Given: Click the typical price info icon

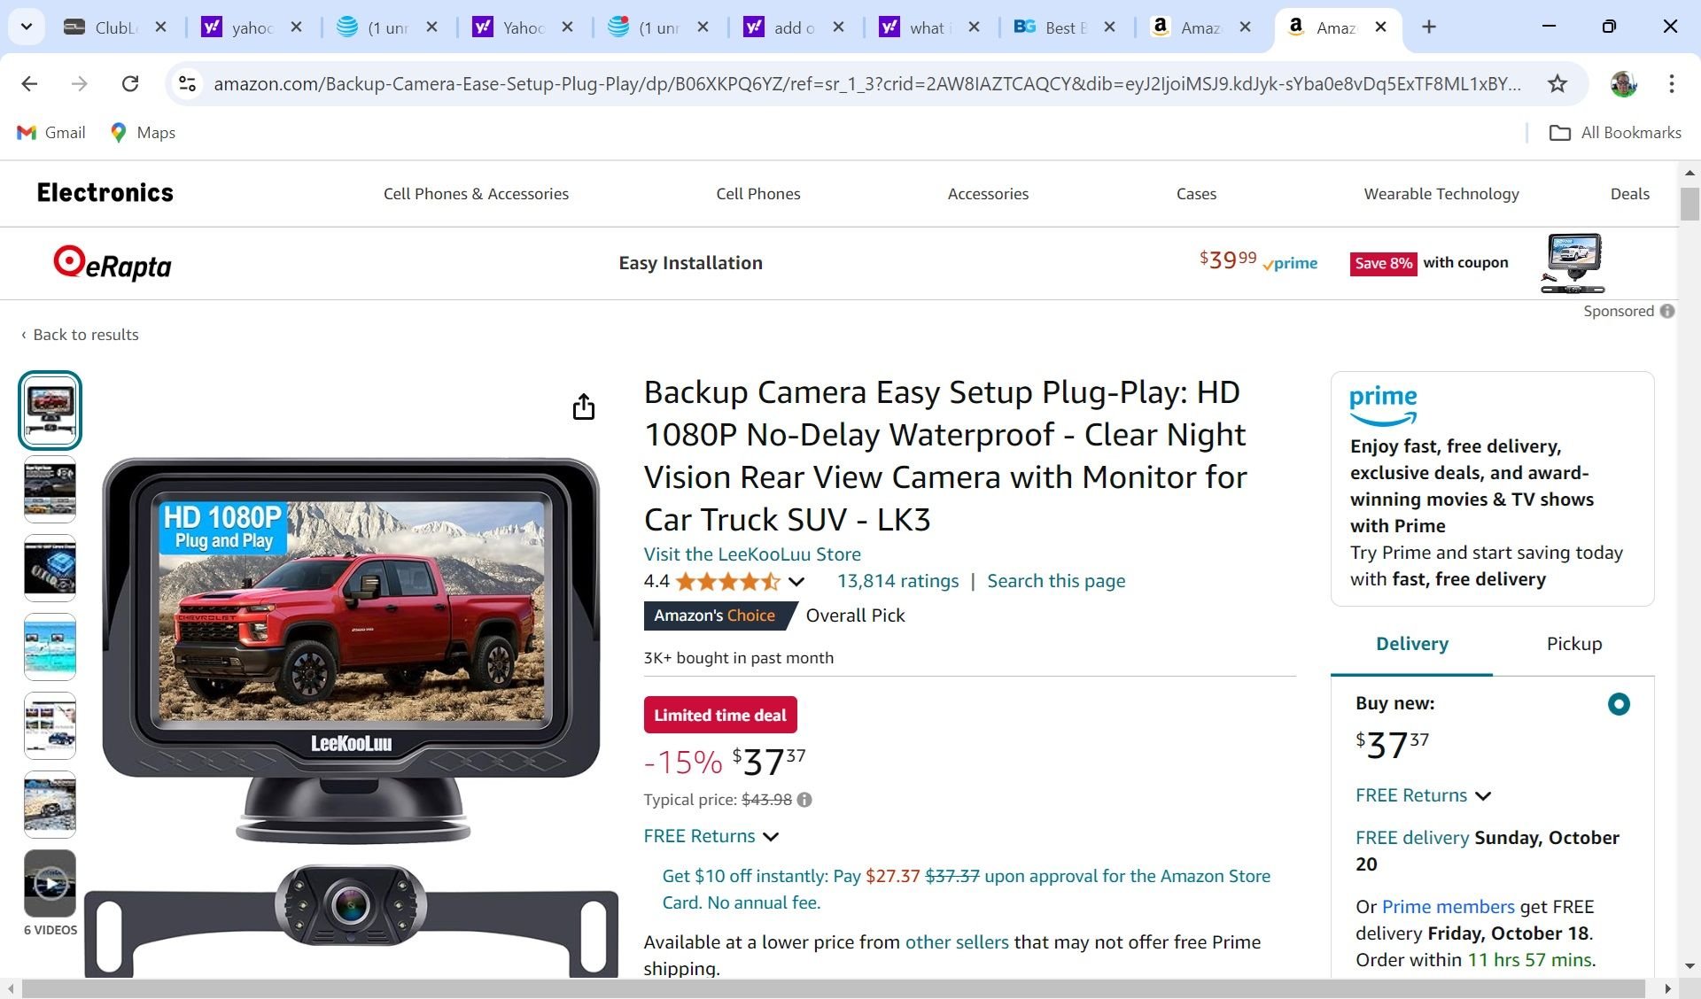Looking at the screenshot, I should coord(804,800).
